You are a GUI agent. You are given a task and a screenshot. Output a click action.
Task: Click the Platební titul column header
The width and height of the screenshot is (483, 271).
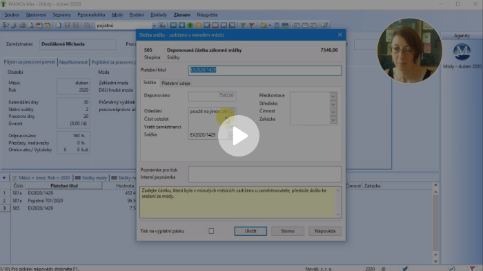coord(64,185)
